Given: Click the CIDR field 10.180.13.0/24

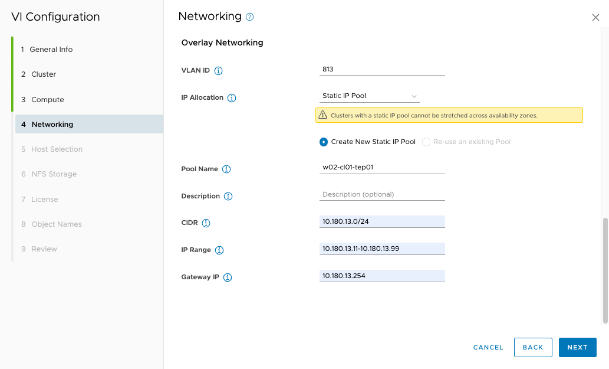Looking at the screenshot, I should (382, 221).
